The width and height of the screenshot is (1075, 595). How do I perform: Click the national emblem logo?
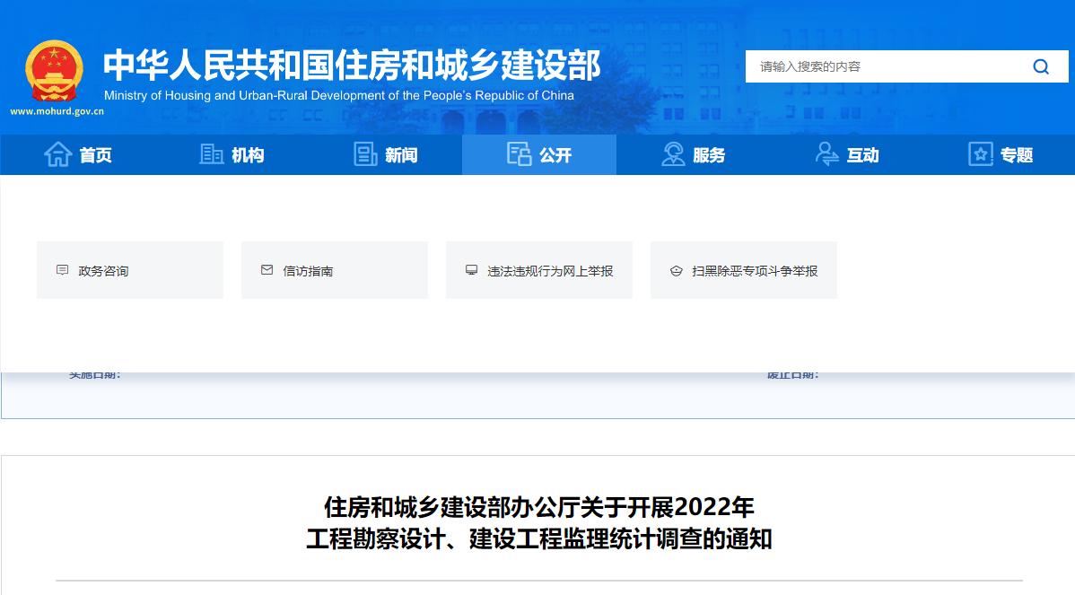pos(54,71)
